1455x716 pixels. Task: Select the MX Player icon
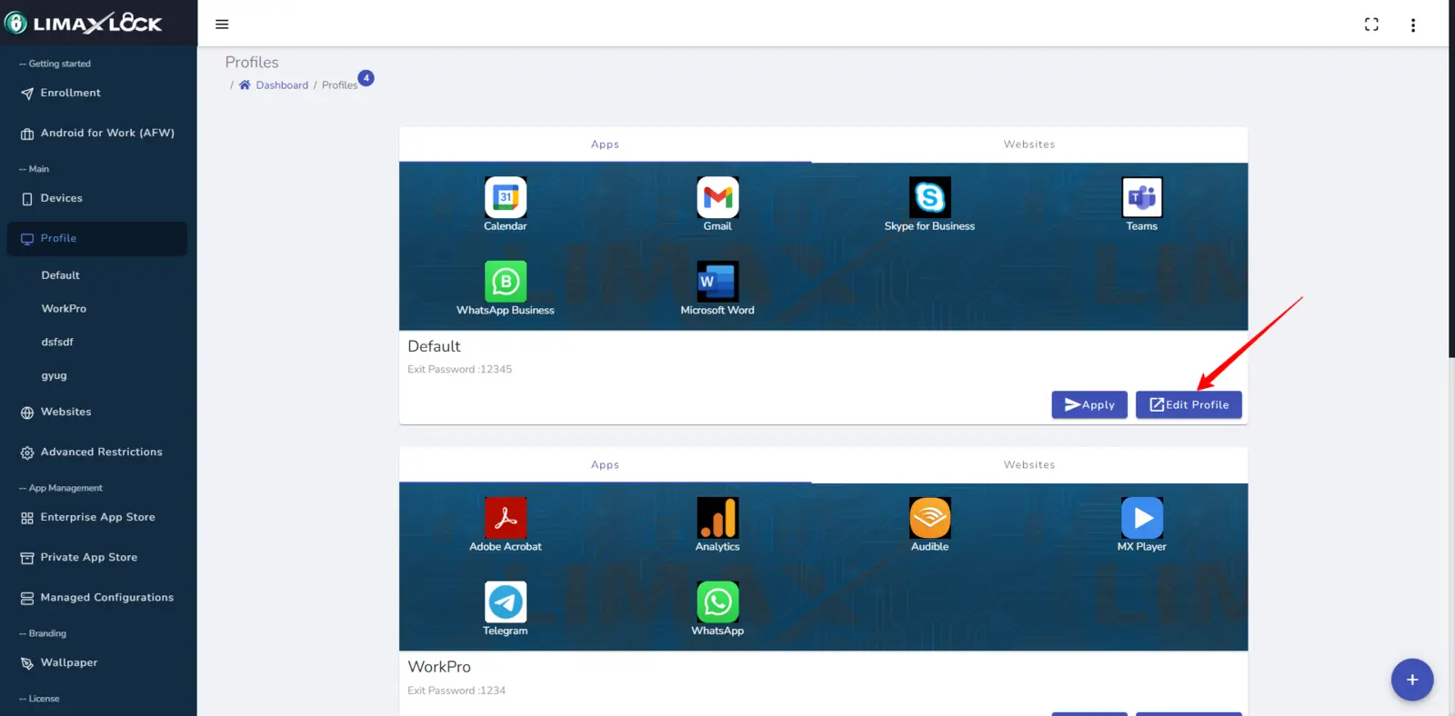[1142, 518]
